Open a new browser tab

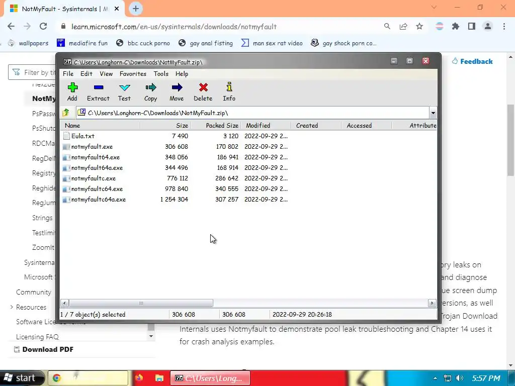pos(136,9)
